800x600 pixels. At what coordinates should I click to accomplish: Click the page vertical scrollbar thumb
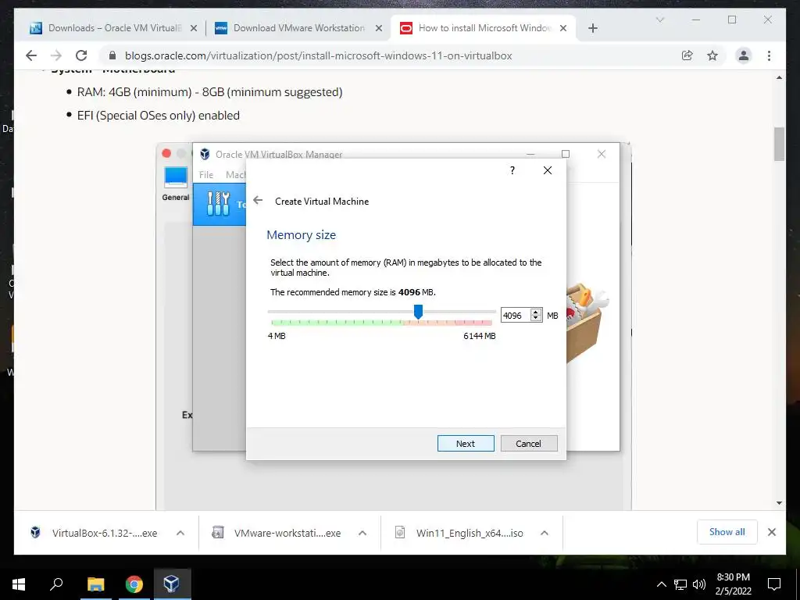779,144
